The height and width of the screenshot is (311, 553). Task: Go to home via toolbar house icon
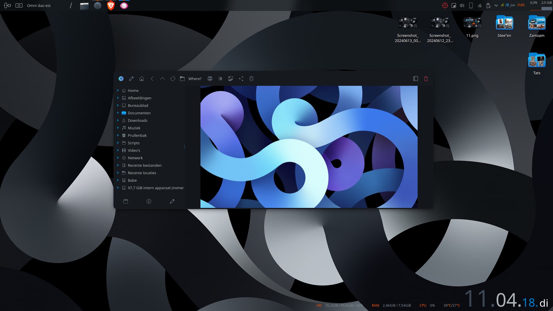click(142, 79)
